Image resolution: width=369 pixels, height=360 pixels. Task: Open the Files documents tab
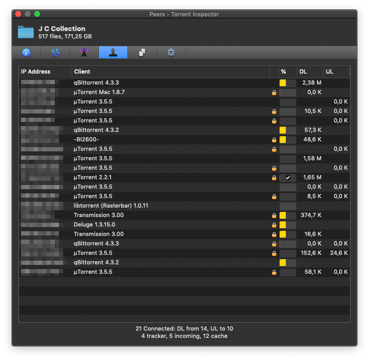point(142,53)
